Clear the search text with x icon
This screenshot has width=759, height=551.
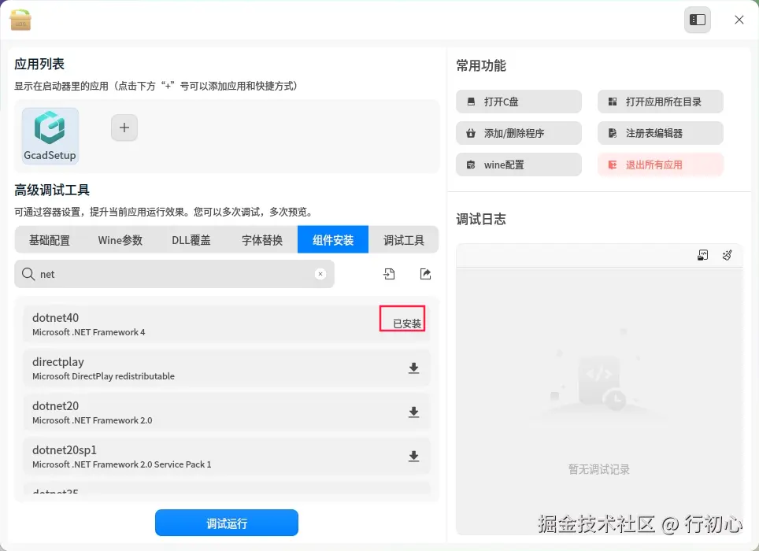[320, 274]
